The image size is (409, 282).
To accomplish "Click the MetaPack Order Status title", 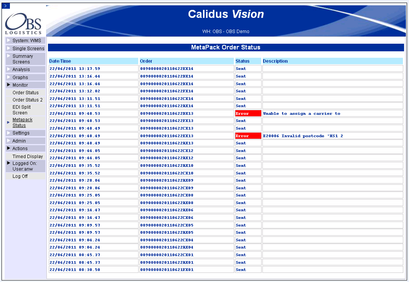I will coord(225,47).
